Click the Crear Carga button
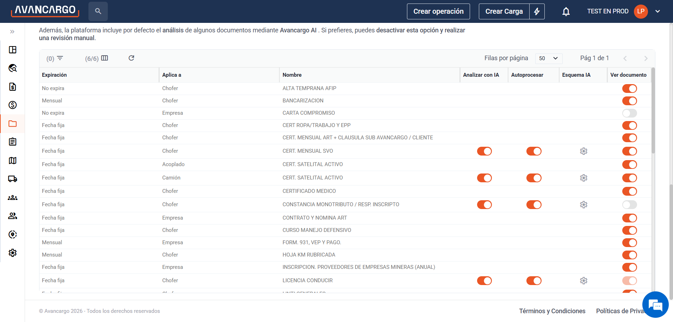This screenshot has width=673, height=322. pos(504,11)
